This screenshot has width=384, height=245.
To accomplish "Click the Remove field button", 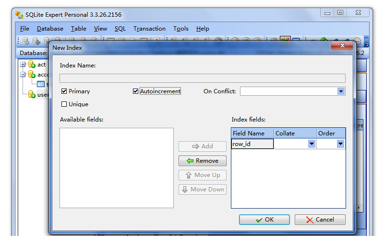I will (203, 161).
